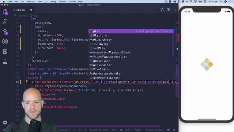Click the false value of autoStart

tap(61, 48)
